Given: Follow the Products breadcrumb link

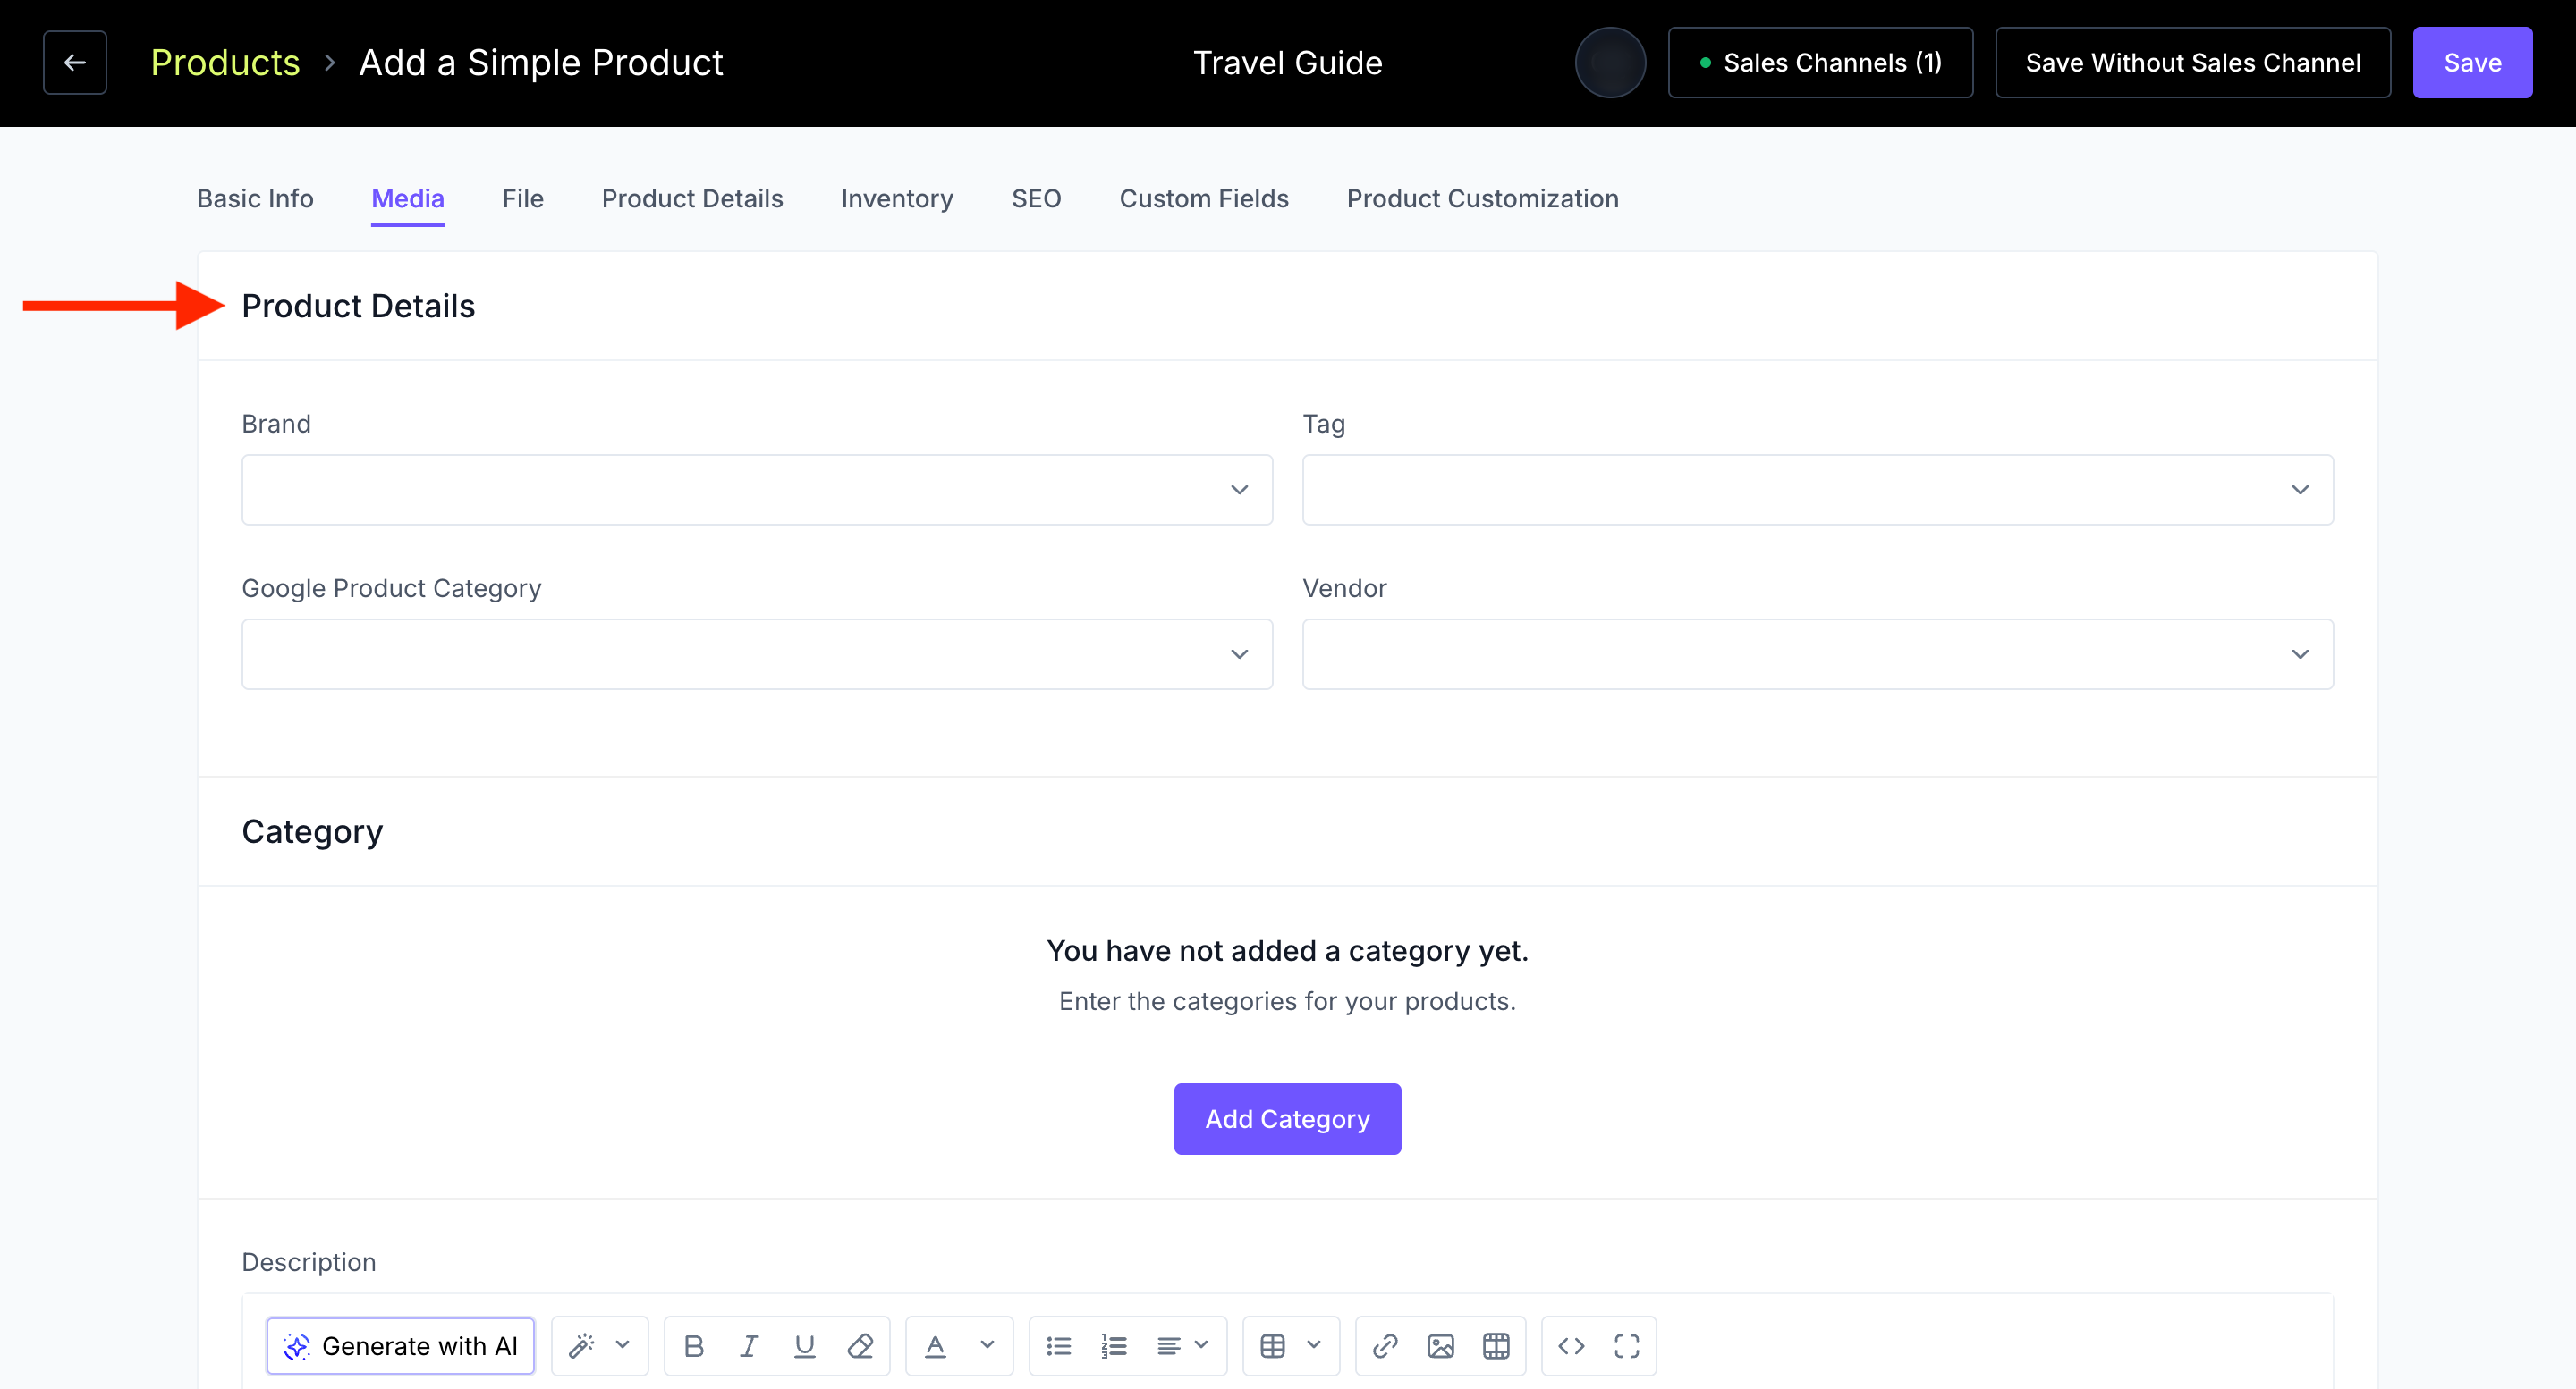Looking at the screenshot, I should point(225,63).
